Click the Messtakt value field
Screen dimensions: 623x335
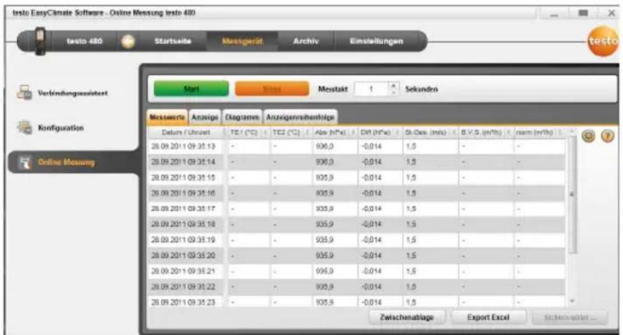(371, 89)
